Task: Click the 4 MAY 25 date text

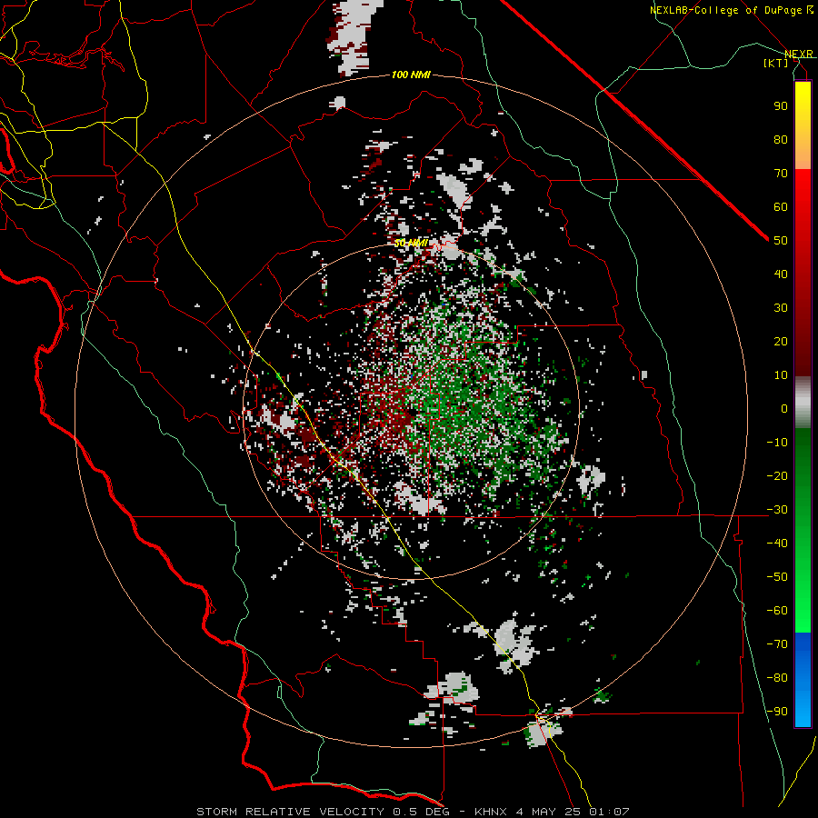Action: point(549,812)
